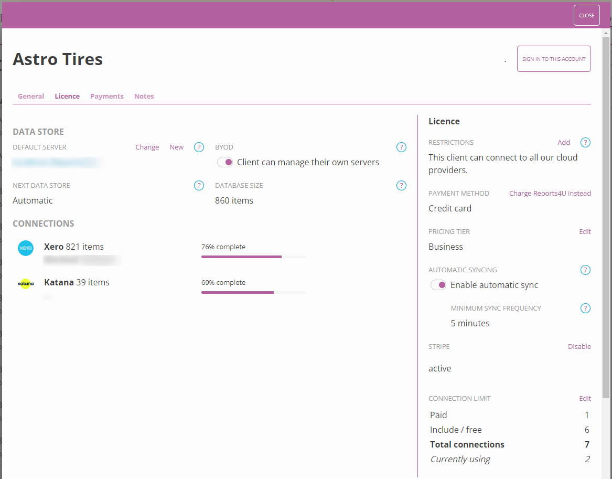612x479 pixels.
Task: Open help for Restrictions
Action: pyautogui.click(x=585, y=142)
